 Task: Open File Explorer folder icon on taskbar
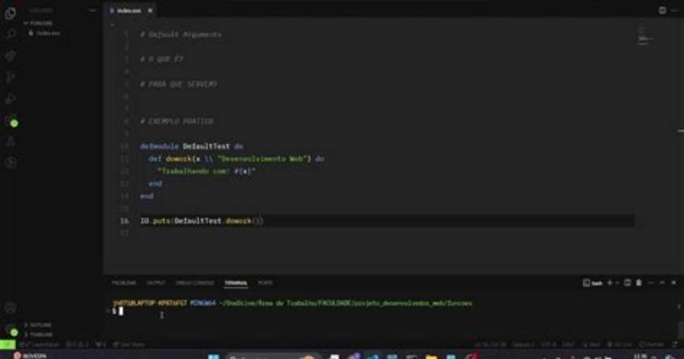pyautogui.click(x=431, y=356)
